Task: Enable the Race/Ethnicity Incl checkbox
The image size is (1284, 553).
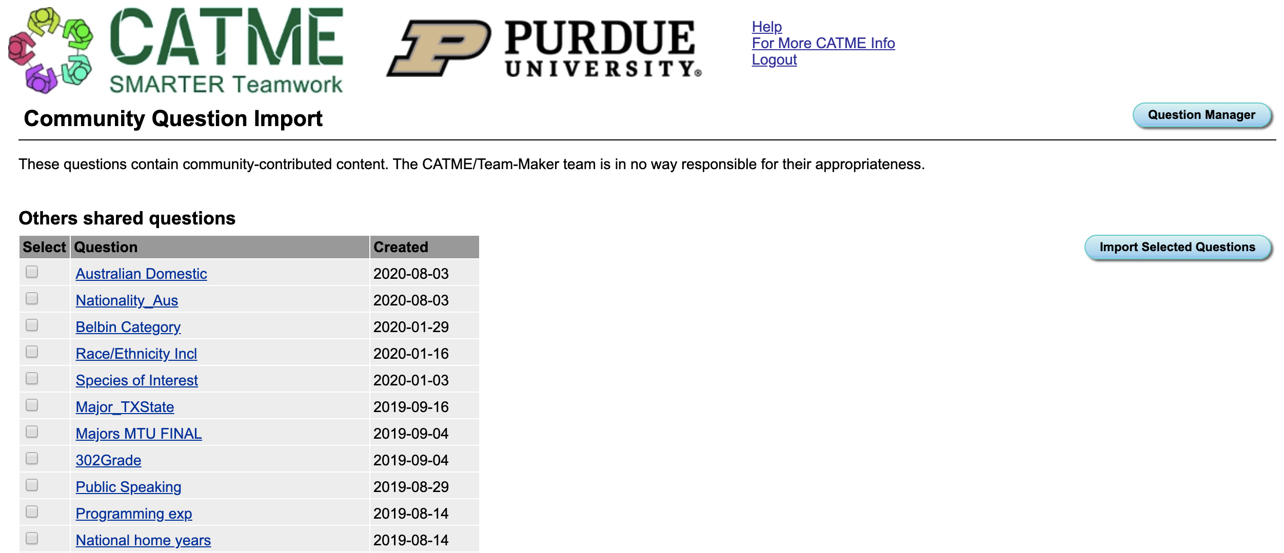Action: point(32,352)
